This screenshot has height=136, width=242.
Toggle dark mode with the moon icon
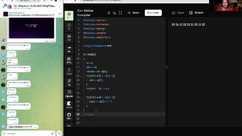(x=115, y=13)
